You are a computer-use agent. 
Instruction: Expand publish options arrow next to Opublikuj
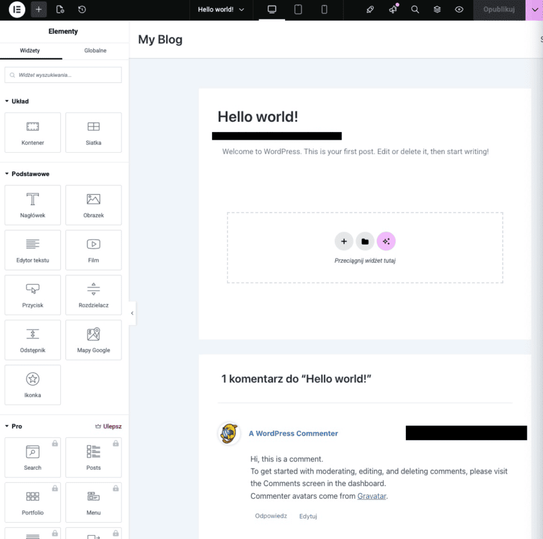tap(534, 10)
